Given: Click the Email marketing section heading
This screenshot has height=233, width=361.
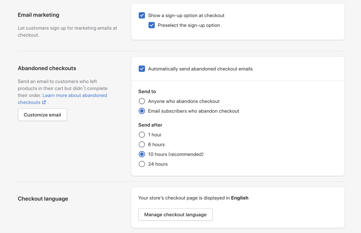Looking at the screenshot, I should click(38, 15).
